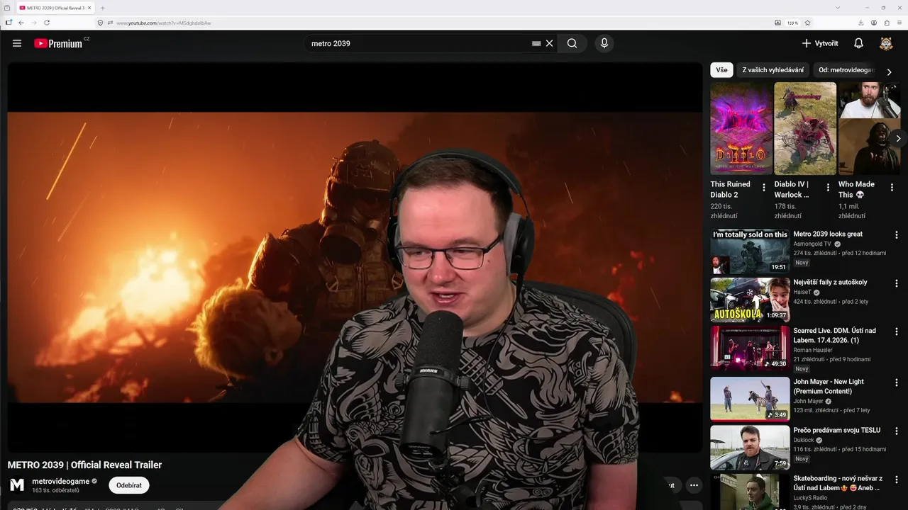Open options for Scarred Live. DDM video
Viewport: 908px width, 510px height.
click(x=897, y=331)
